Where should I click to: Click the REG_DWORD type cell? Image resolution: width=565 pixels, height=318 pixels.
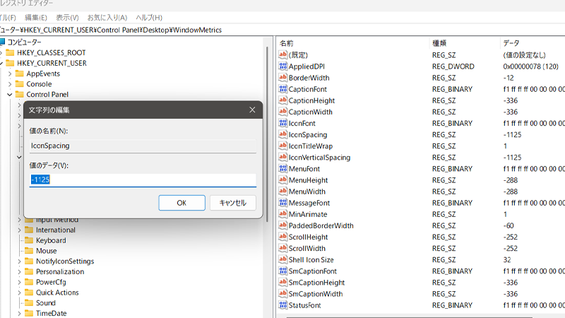pyautogui.click(x=453, y=66)
